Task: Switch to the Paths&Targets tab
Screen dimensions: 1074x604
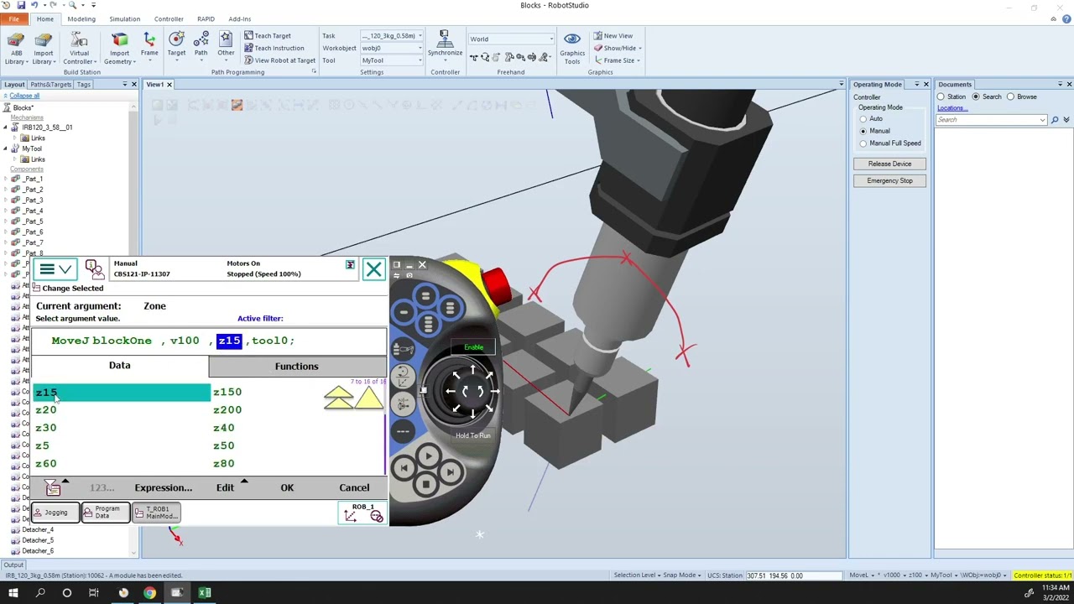Action: 51,85
